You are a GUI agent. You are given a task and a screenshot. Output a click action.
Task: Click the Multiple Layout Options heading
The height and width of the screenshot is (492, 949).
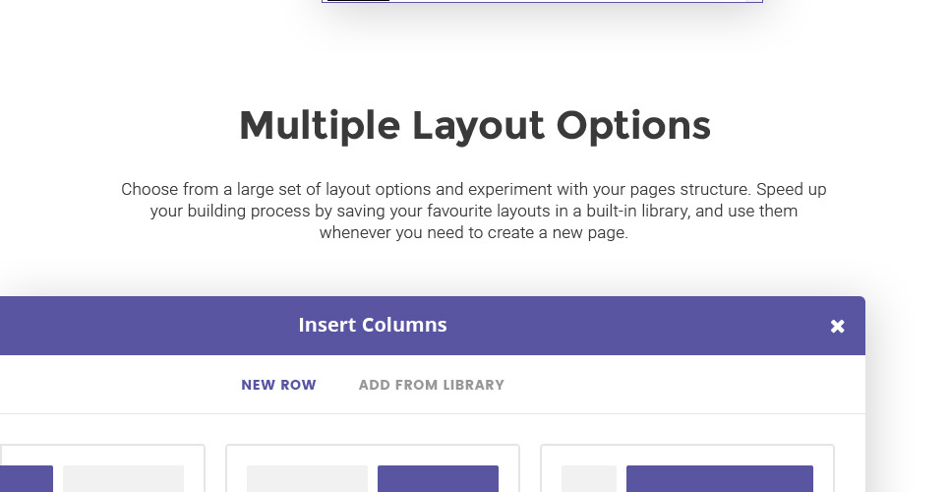click(x=474, y=126)
